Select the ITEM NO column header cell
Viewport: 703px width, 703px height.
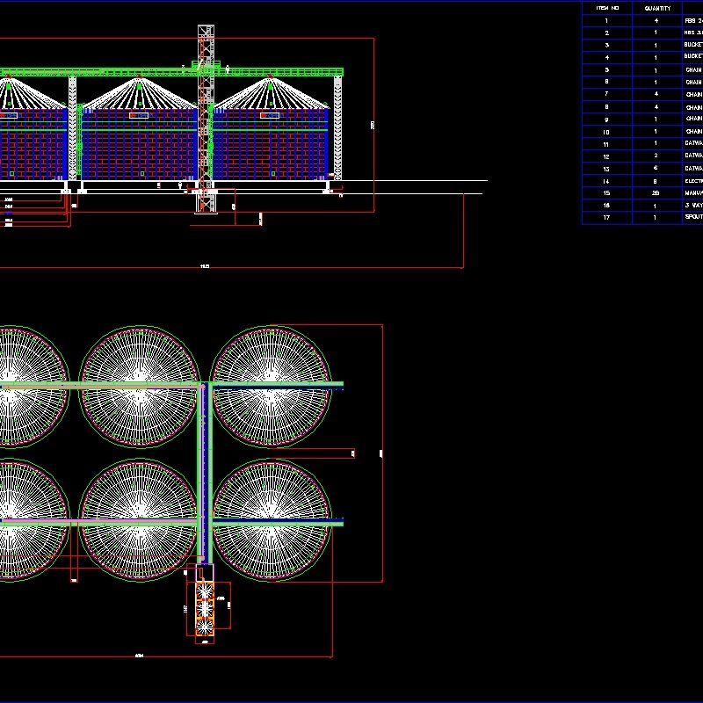pos(606,9)
